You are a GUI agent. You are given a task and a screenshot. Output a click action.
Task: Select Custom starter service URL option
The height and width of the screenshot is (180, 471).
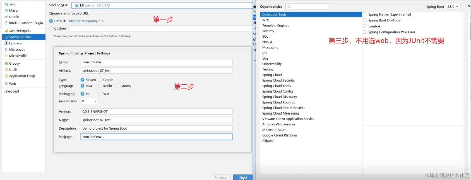click(51, 28)
